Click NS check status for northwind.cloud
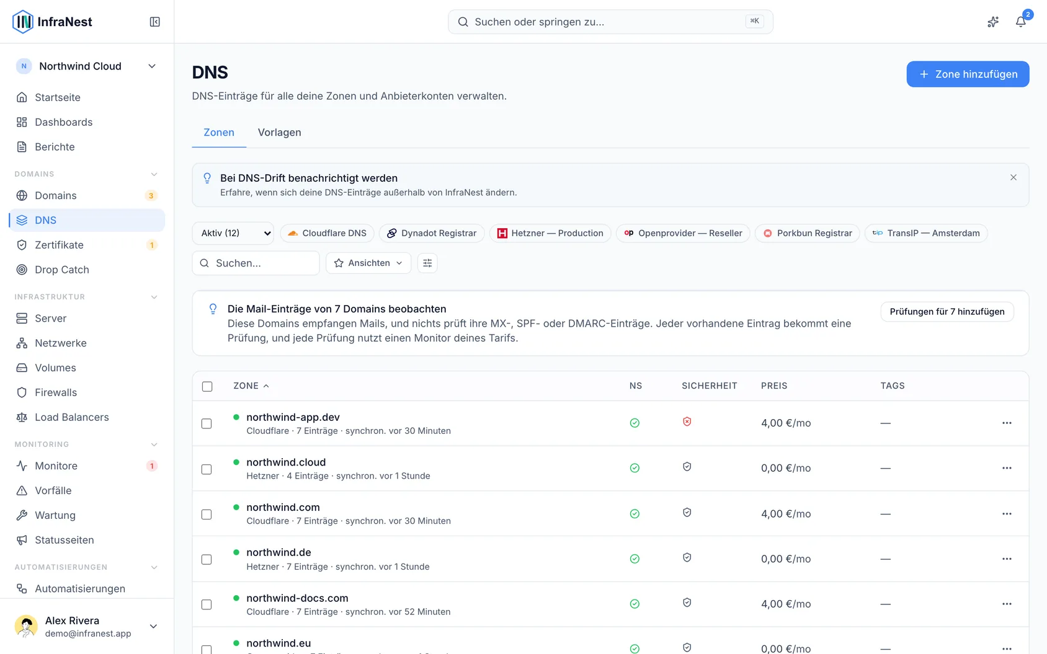Screen dimensions: 1047x654 [x=635, y=468]
